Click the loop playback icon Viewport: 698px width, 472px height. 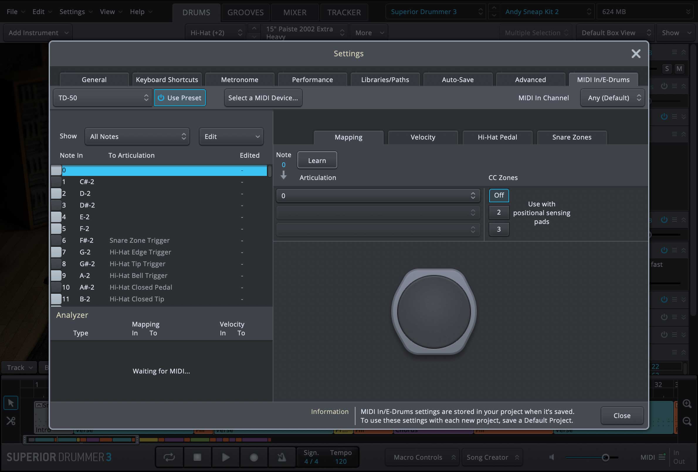169,457
